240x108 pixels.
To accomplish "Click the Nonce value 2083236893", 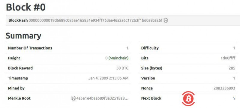I will (x=224, y=88).
